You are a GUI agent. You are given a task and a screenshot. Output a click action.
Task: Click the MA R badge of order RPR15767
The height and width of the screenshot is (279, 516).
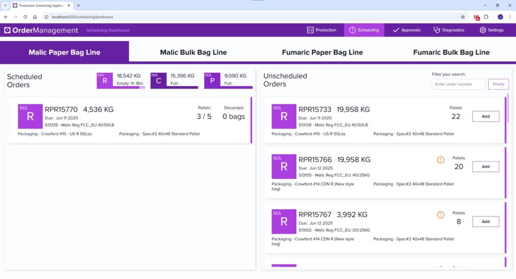click(284, 222)
